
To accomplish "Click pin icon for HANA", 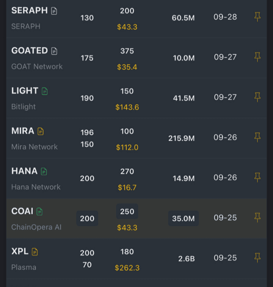I will (257, 177).
